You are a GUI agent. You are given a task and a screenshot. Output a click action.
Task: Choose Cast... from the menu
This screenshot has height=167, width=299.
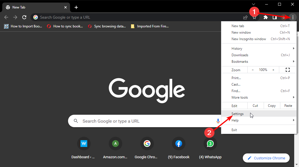(259, 84)
